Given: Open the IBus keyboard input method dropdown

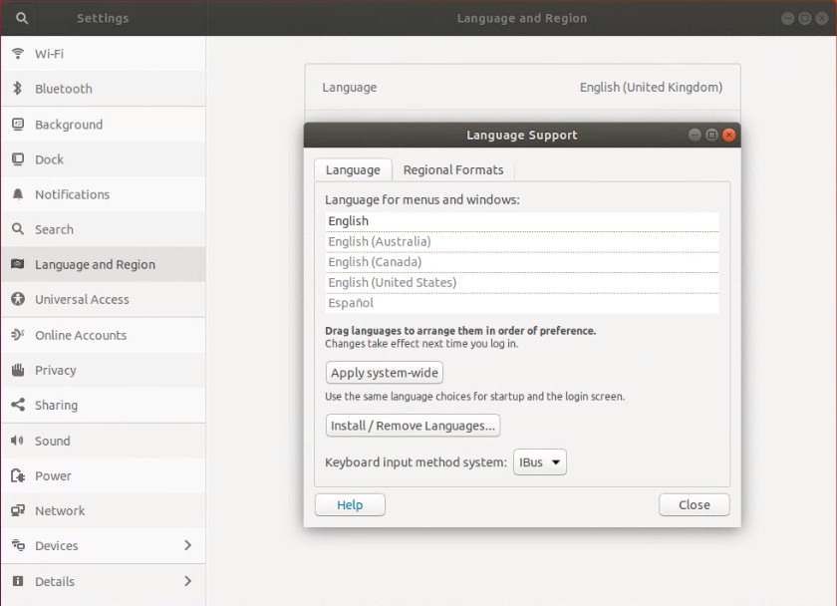Looking at the screenshot, I should pos(539,461).
